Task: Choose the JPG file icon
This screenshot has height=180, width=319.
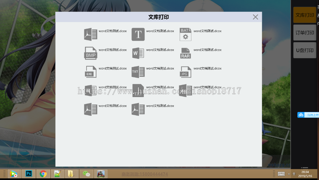Action: tap(185, 72)
